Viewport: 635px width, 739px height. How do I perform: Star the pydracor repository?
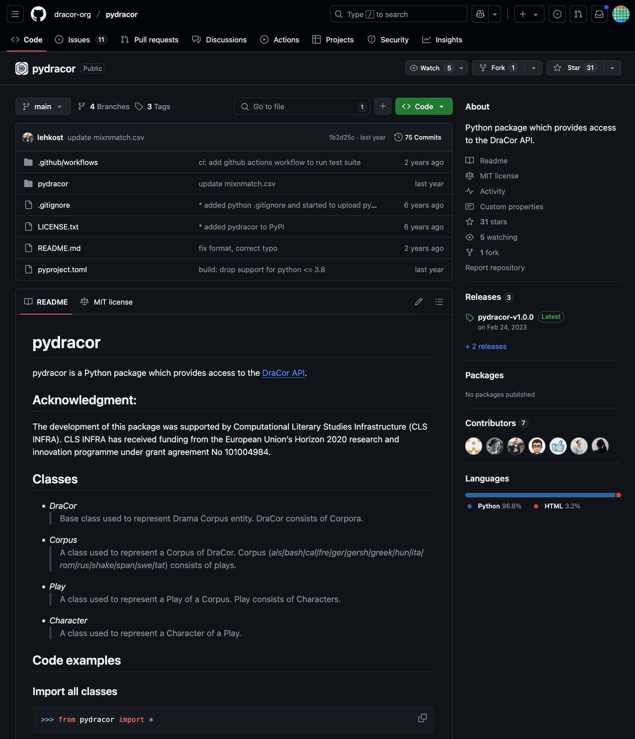coord(575,68)
